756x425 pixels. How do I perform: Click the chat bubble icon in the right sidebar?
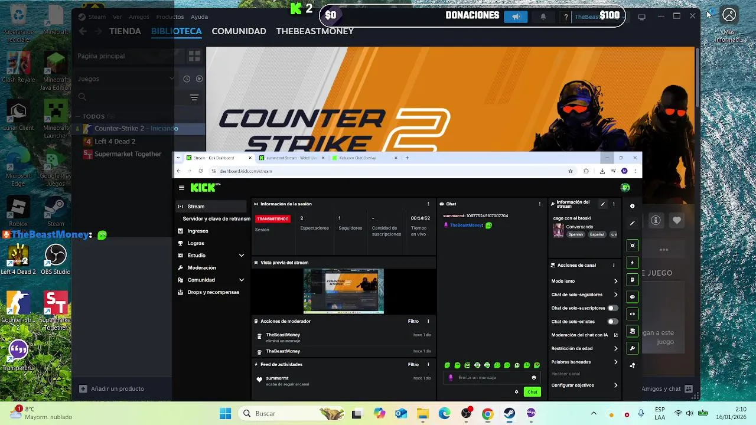633,297
